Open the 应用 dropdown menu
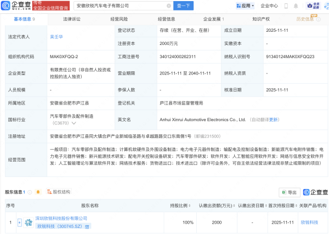 click(252, 6)
